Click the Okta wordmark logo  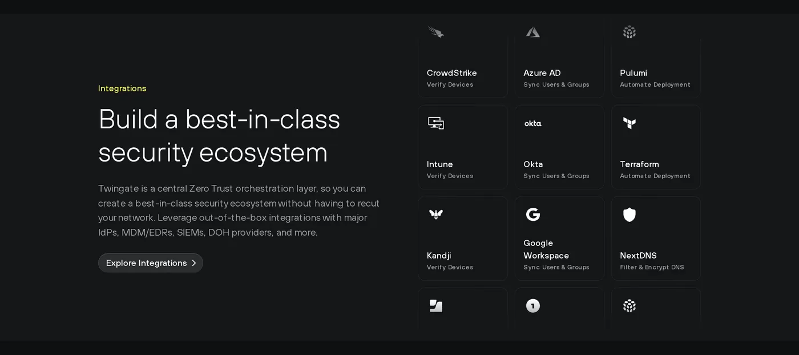tap(533, 123)
